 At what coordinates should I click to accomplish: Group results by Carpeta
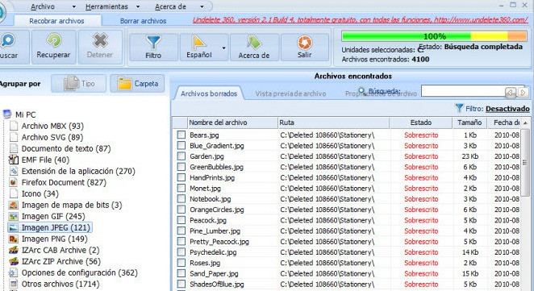[x=137, y=83]
